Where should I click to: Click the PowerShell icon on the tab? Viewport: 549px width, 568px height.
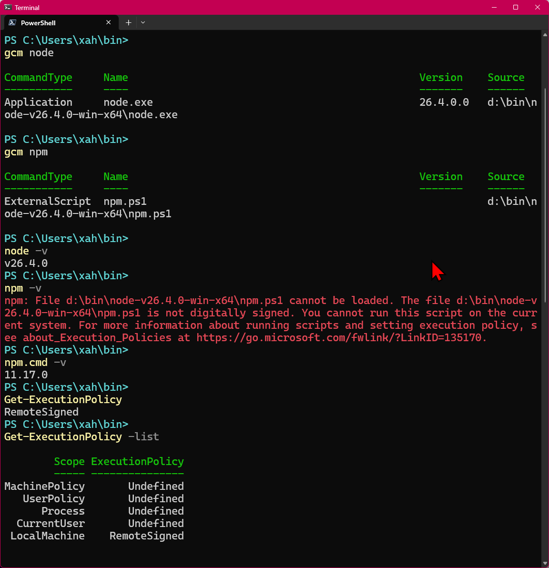(x=12, y=22)
